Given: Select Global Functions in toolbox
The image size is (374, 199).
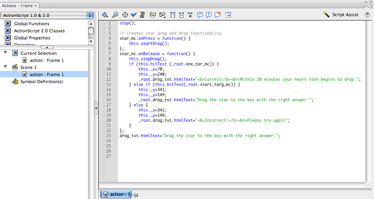Looking at the screenshot, I should [32, 24].
